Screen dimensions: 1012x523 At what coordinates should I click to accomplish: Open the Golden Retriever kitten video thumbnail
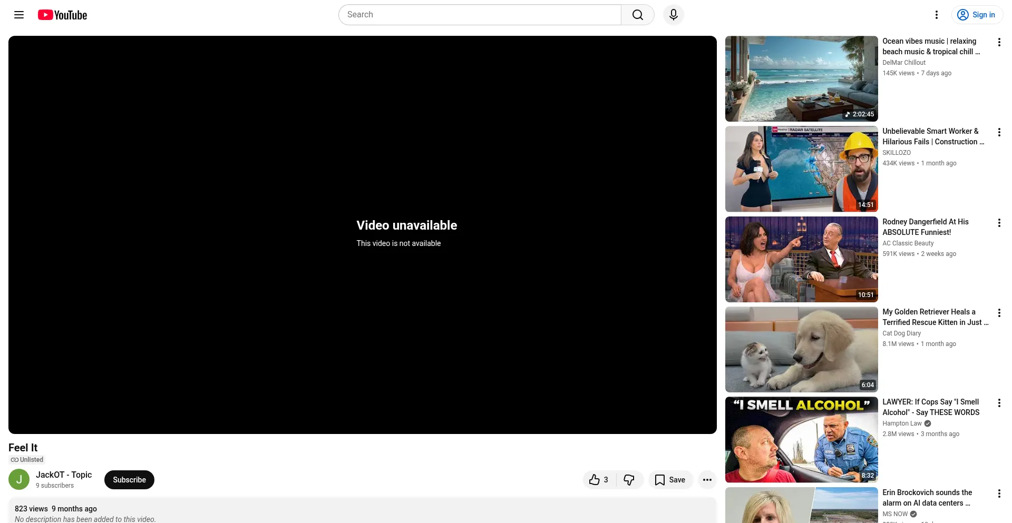(x=802, y=350)
